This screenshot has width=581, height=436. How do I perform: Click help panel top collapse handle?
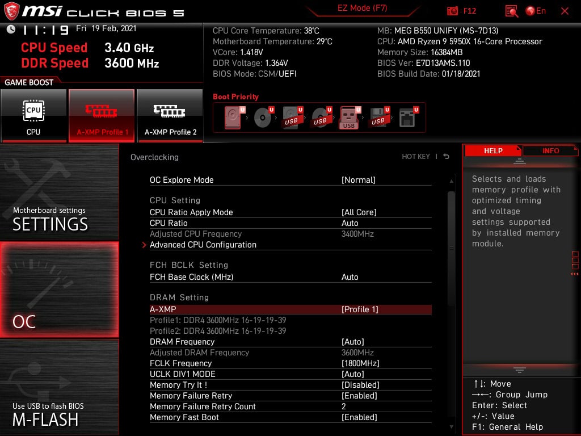pos(520,161)
